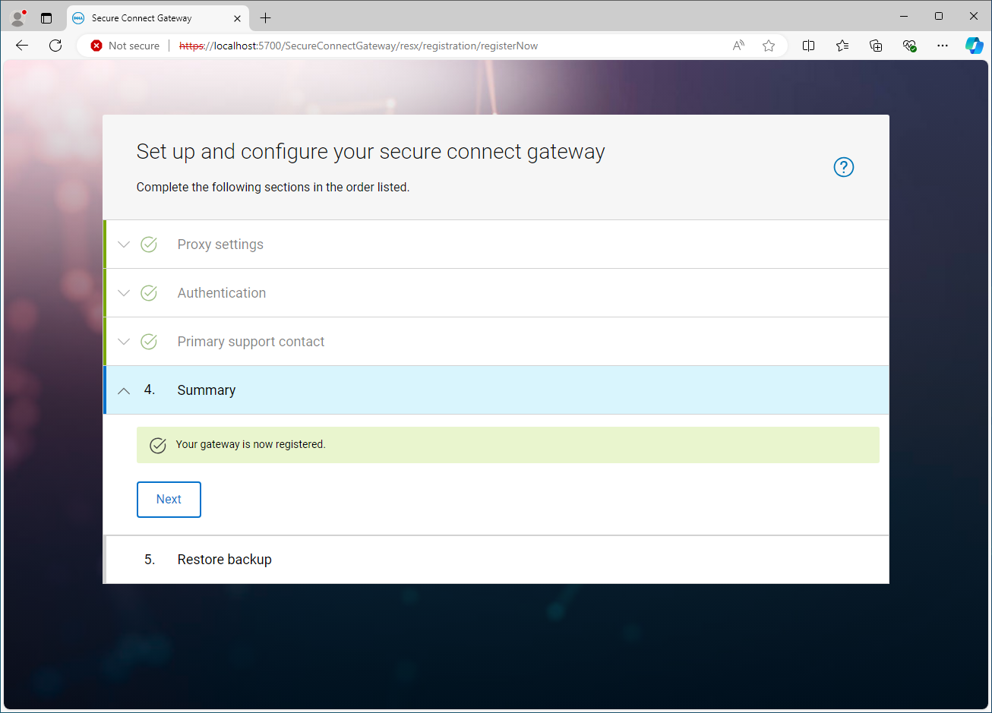The width and height of the screenshot is (992, 713).
Task: Click the checkmark beside Primary support contact
Action: click(148, 341)
